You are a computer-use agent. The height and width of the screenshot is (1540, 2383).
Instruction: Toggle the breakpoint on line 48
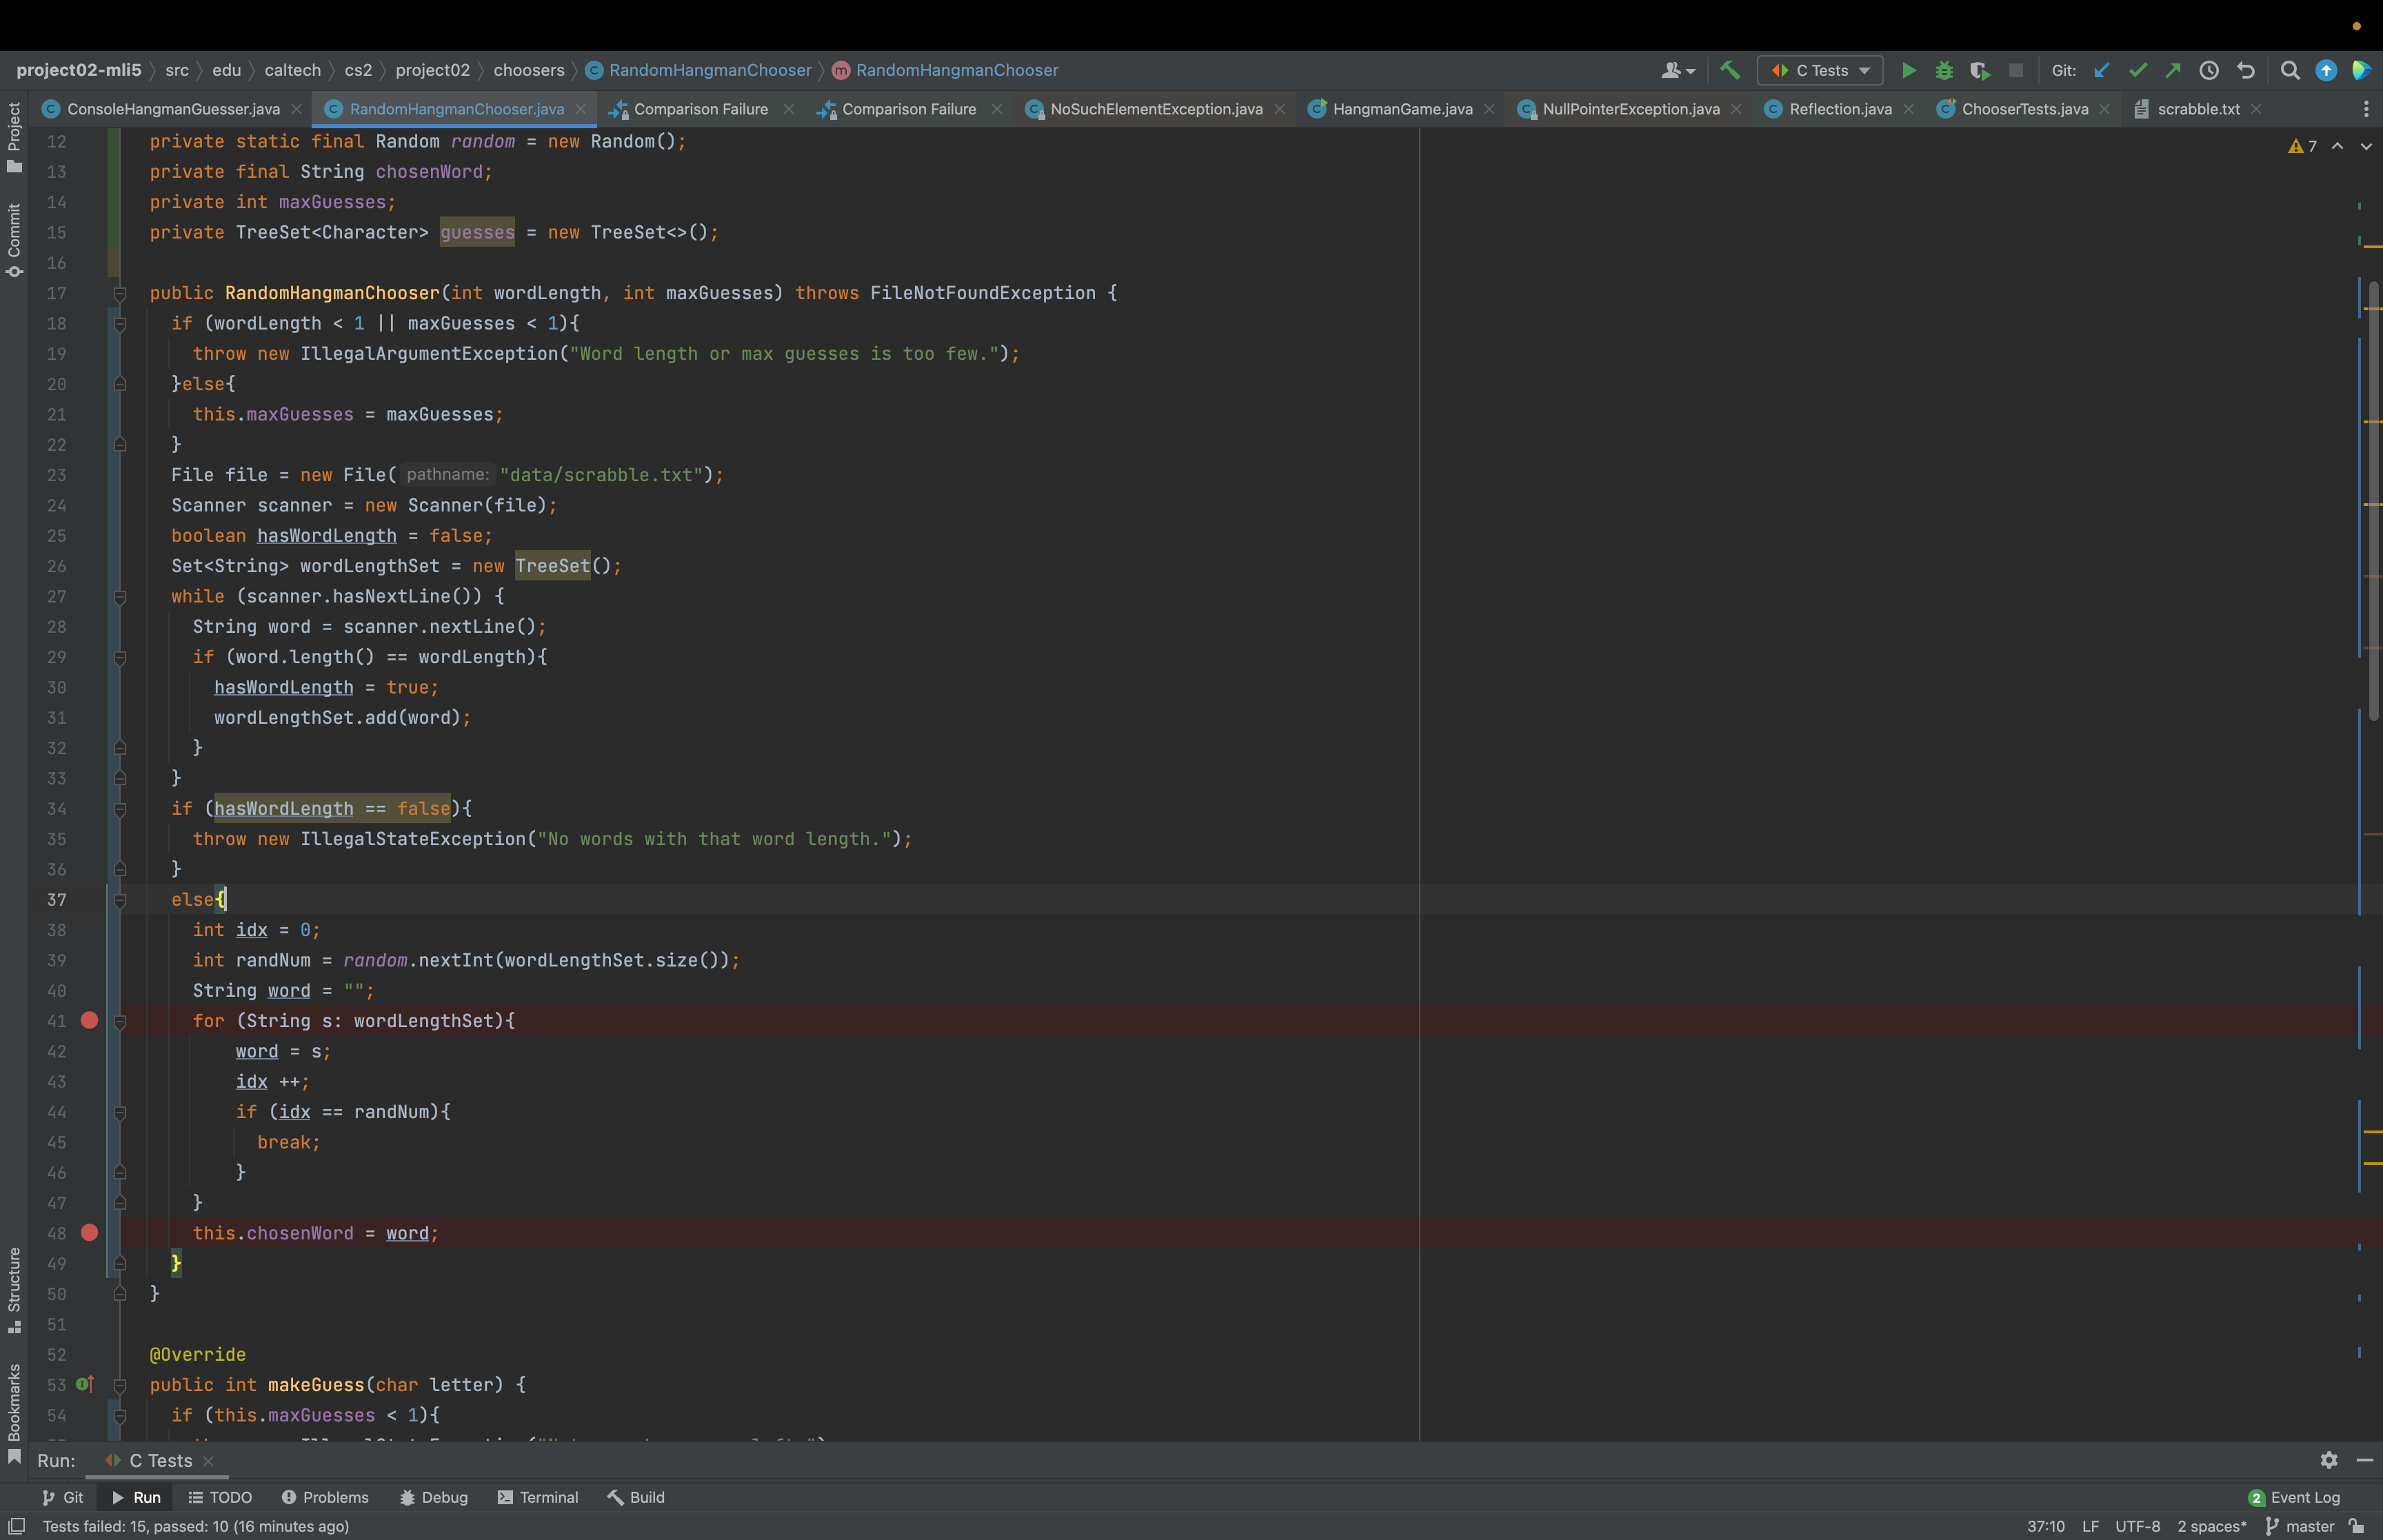[x=89, y=1233]
